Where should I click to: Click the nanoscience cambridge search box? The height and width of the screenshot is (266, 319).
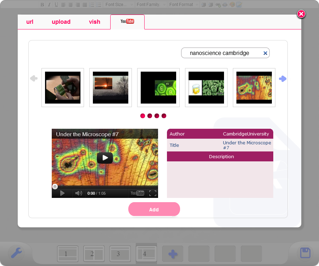click(x=220, y=53)
